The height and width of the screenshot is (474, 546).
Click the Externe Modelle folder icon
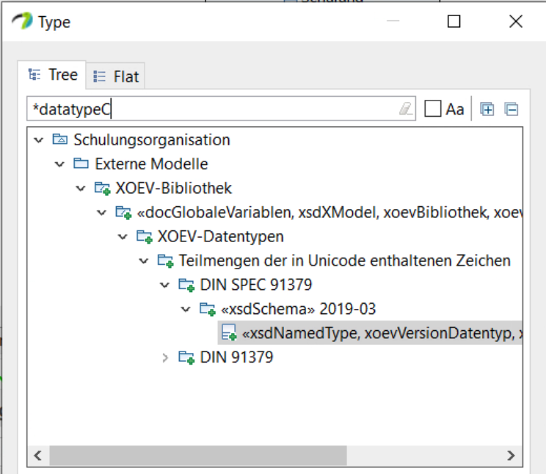(81, 164)
